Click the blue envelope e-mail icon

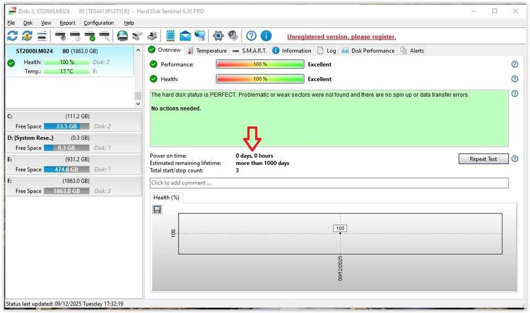tap(185, 35)
